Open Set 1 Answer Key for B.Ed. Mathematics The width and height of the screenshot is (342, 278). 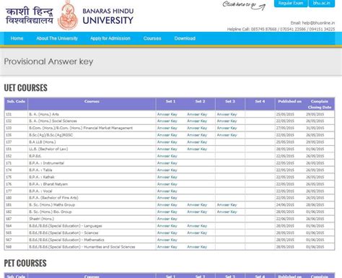[x=167, y=240]
